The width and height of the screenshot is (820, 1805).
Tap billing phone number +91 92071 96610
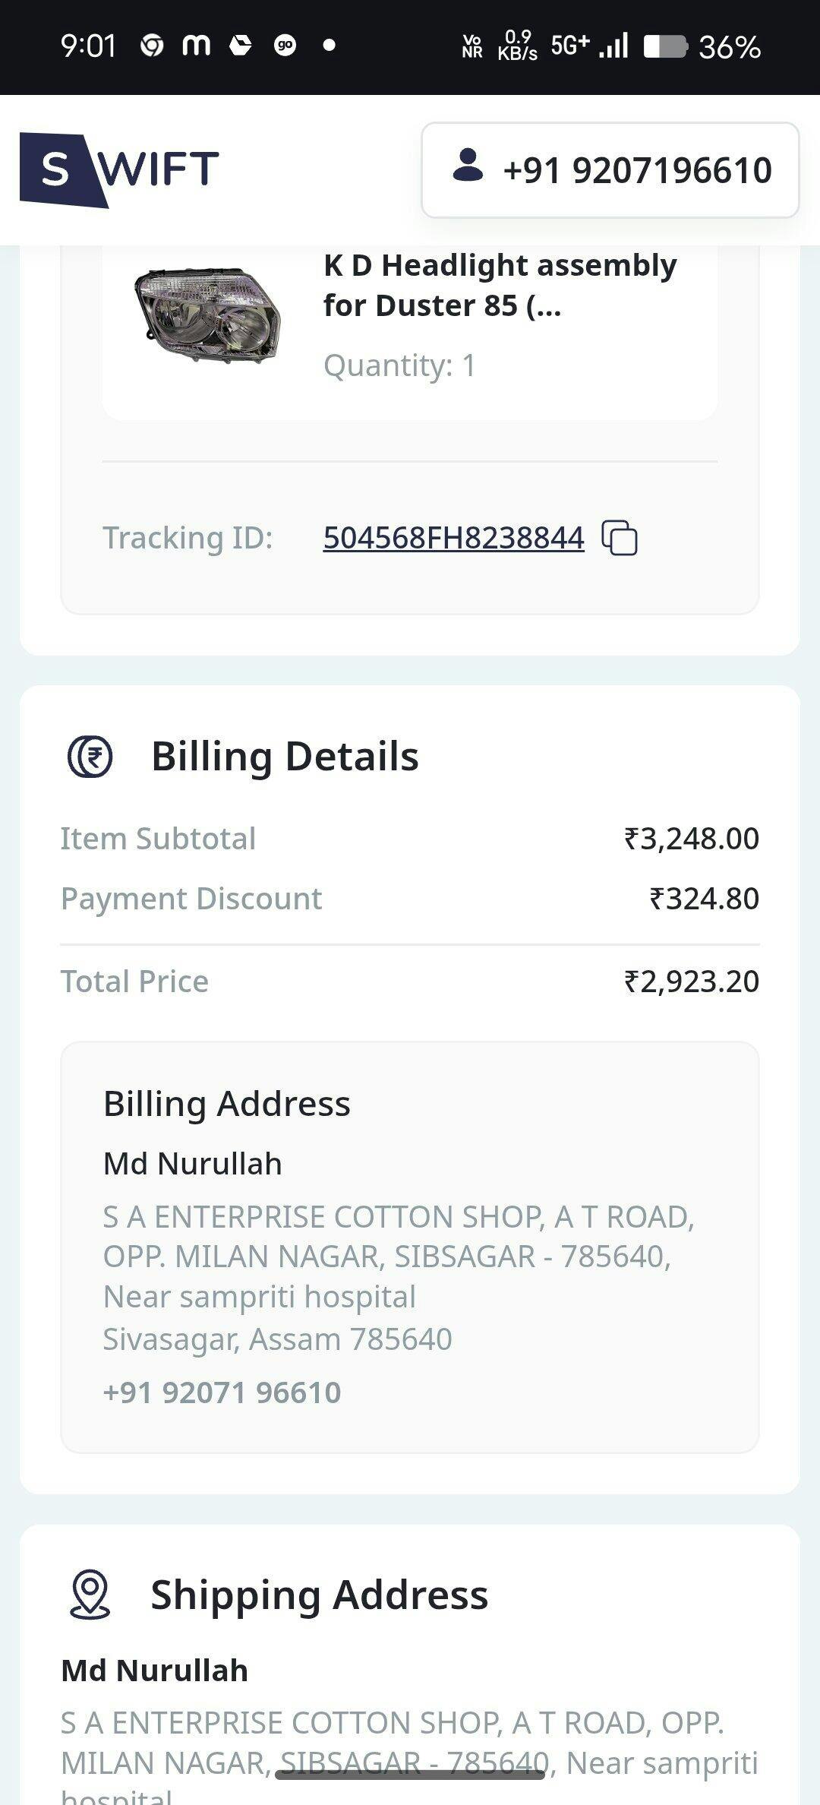[x=222, y=1392]
